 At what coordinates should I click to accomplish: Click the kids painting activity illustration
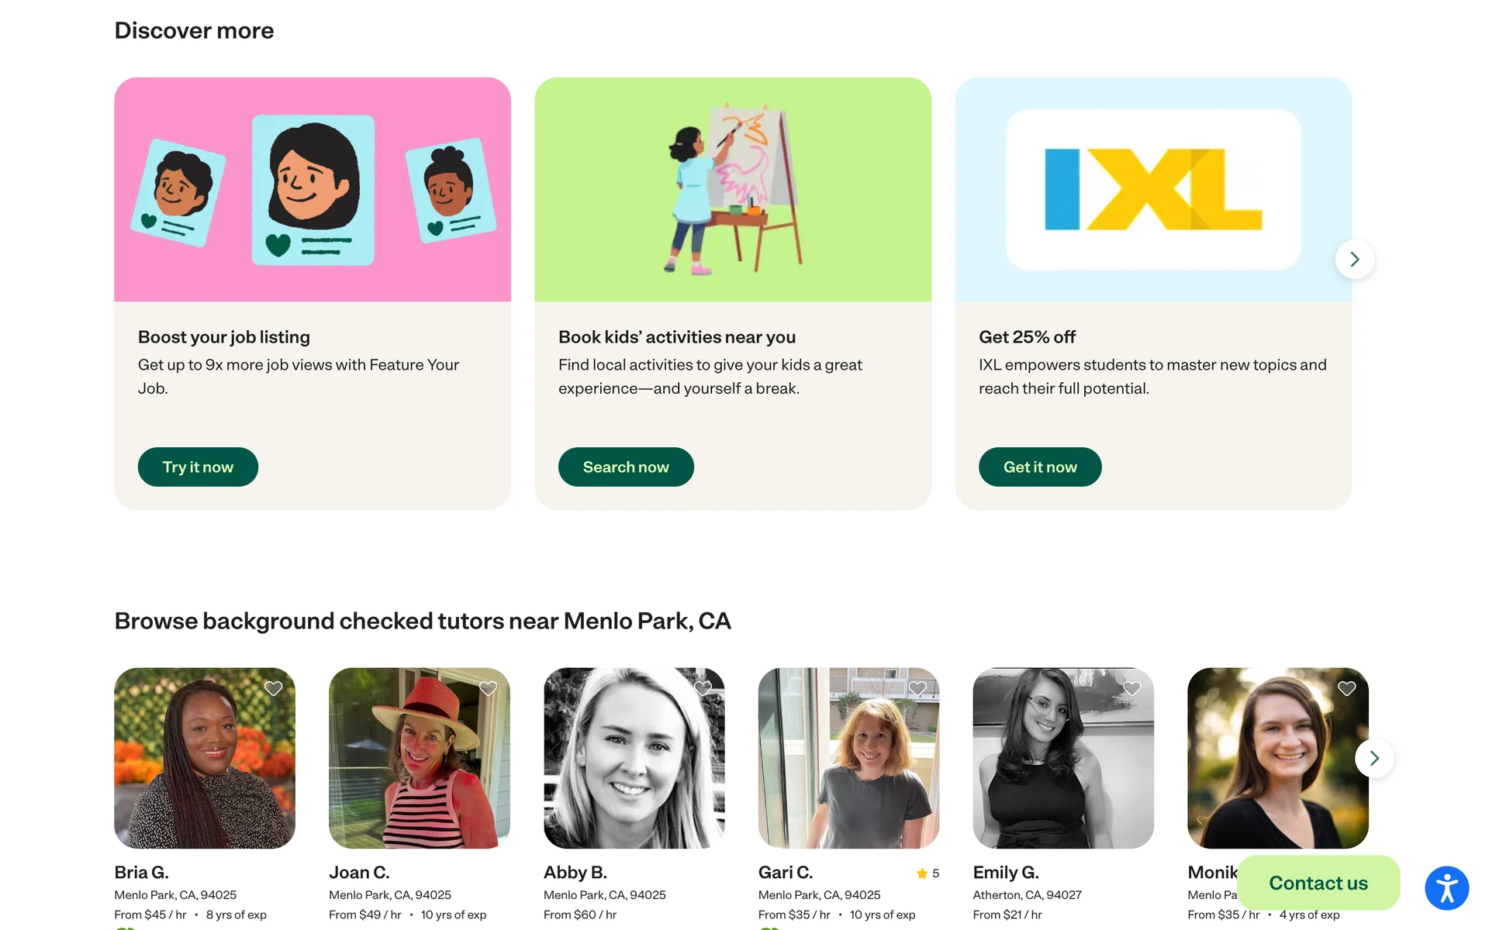(x=732, y=189)
